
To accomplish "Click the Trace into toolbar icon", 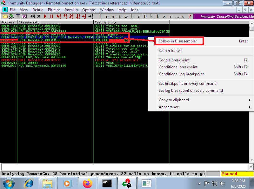I will point(71,16).
